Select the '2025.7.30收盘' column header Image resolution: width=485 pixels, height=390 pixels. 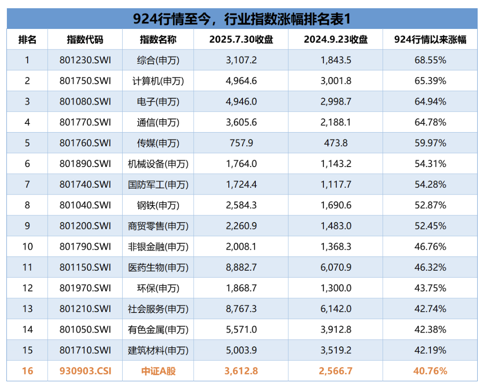[x=241, y=39]
